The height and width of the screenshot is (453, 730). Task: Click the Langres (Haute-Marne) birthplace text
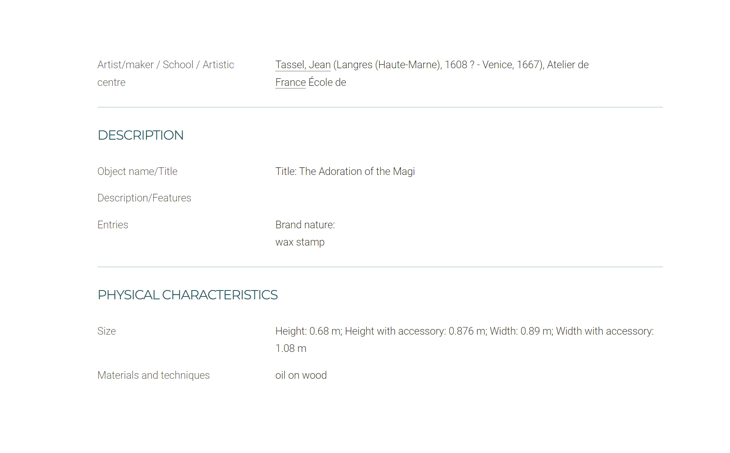[388, 65]
